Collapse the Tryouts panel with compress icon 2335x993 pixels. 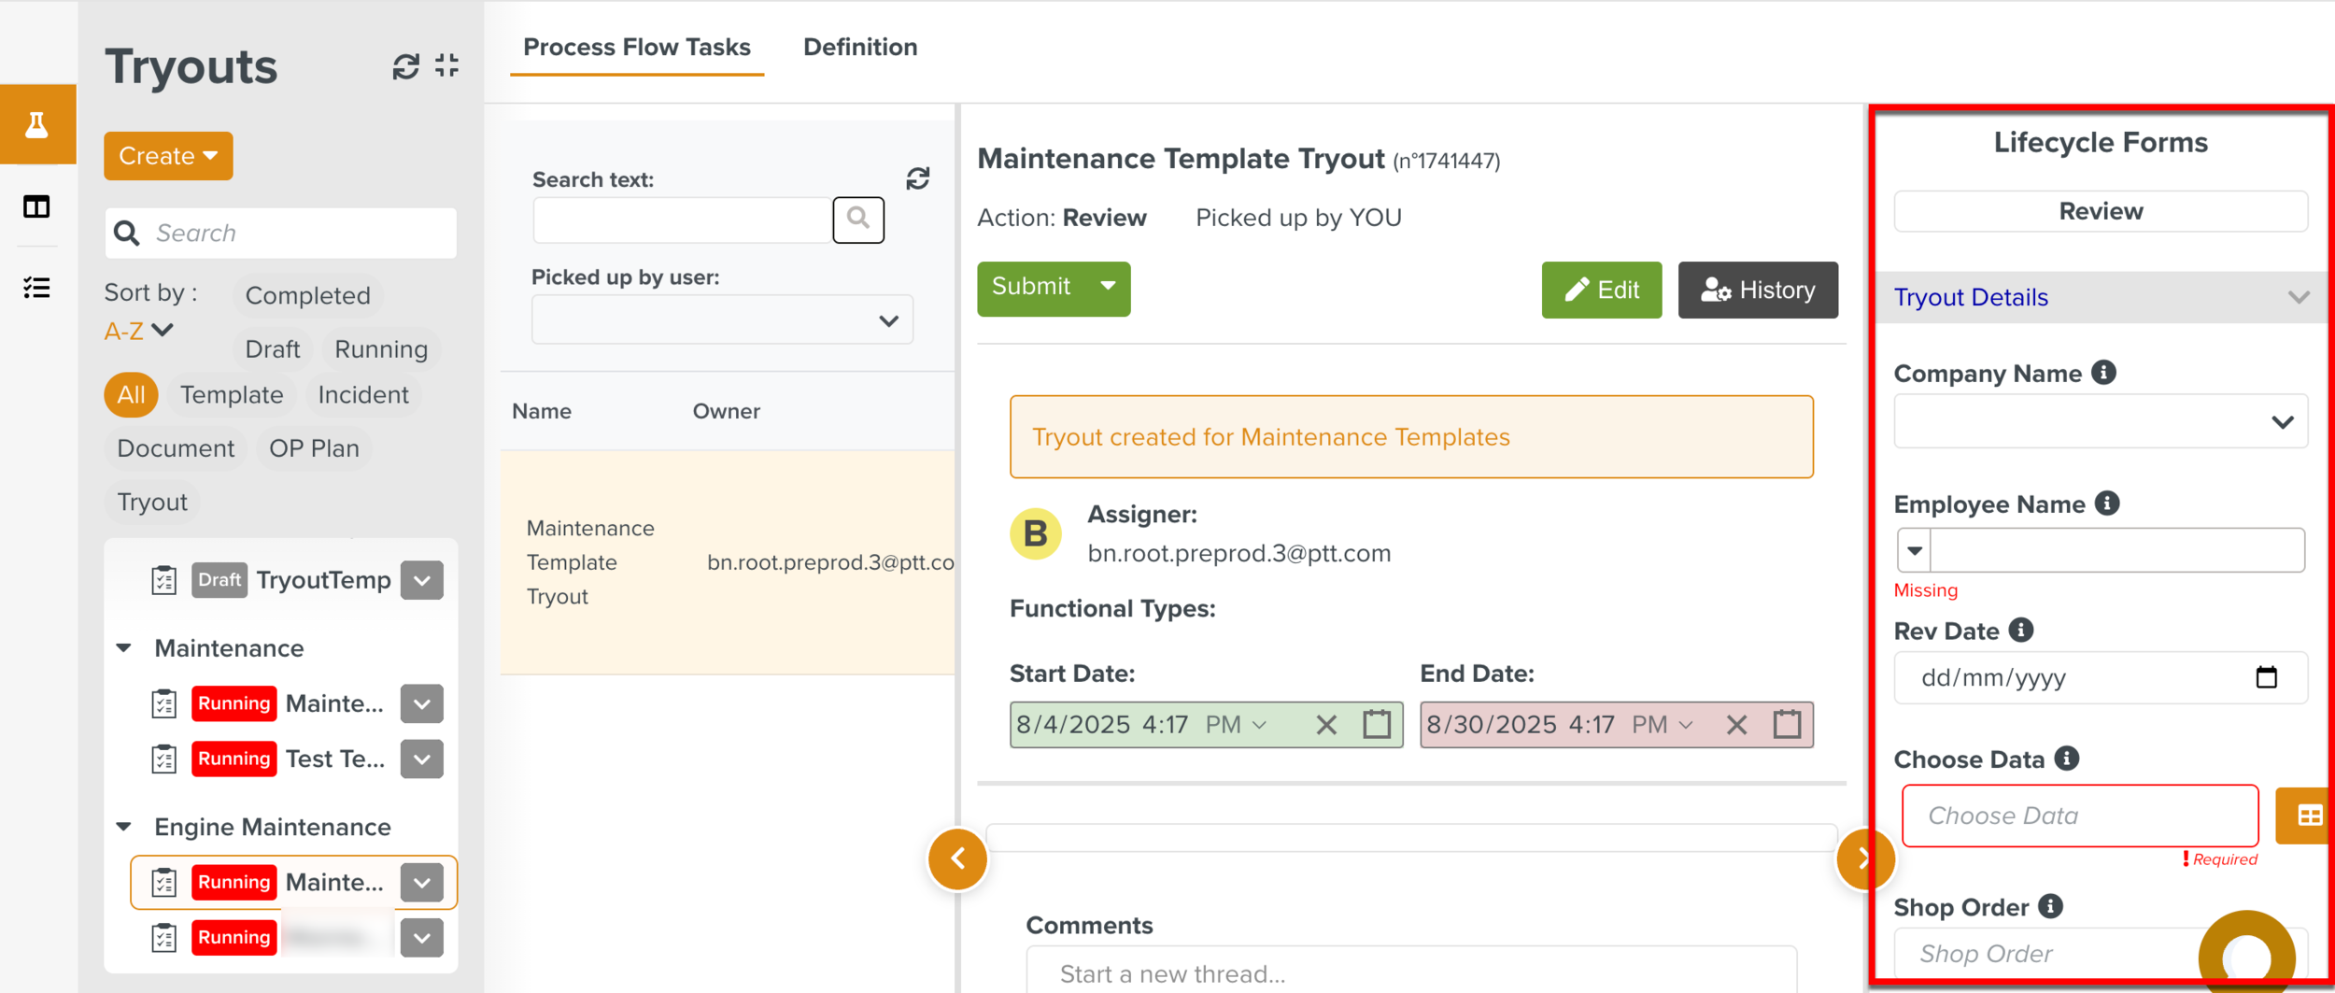coord(447,65)
